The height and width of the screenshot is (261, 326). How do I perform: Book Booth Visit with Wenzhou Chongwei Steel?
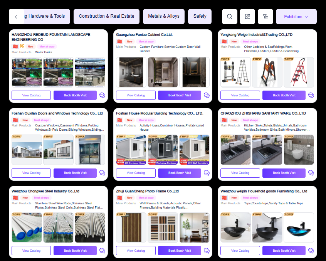click(75, 251)
